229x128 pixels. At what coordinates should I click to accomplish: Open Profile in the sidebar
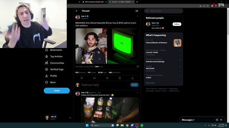[x=51, y=76]
